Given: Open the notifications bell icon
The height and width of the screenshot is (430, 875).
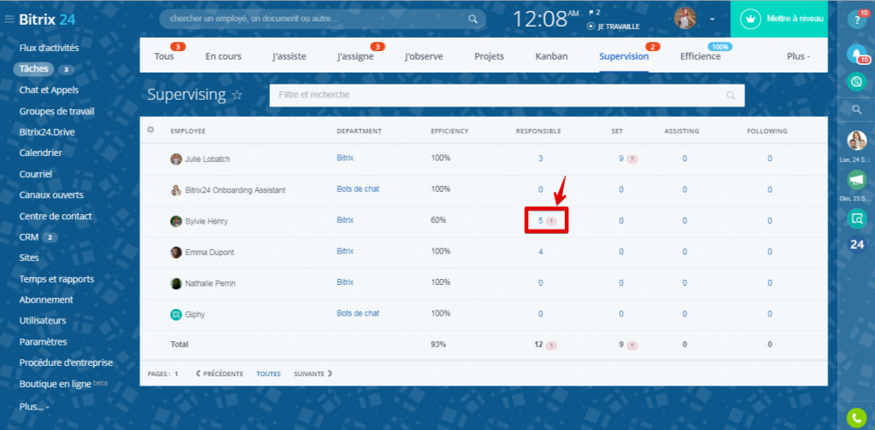Looking at the screenshot, I should point(856,53).
